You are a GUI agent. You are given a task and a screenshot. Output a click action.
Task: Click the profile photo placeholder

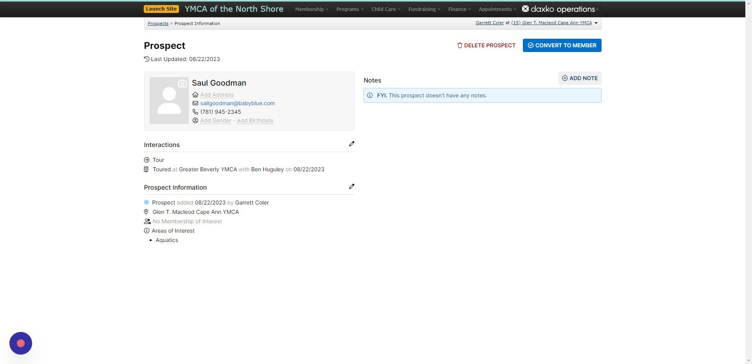pyautogui.click(x=169, y=100)
